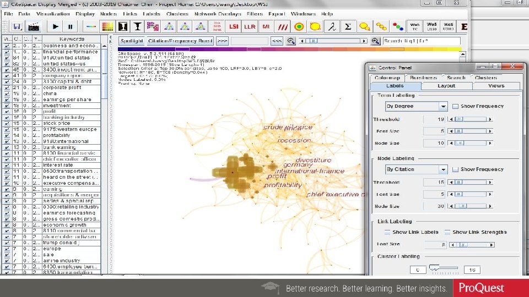The width and height of the screenshot is (529, 297).
Task: Click the Term Labeling Threshold slider track
Action: coord(471,119)
